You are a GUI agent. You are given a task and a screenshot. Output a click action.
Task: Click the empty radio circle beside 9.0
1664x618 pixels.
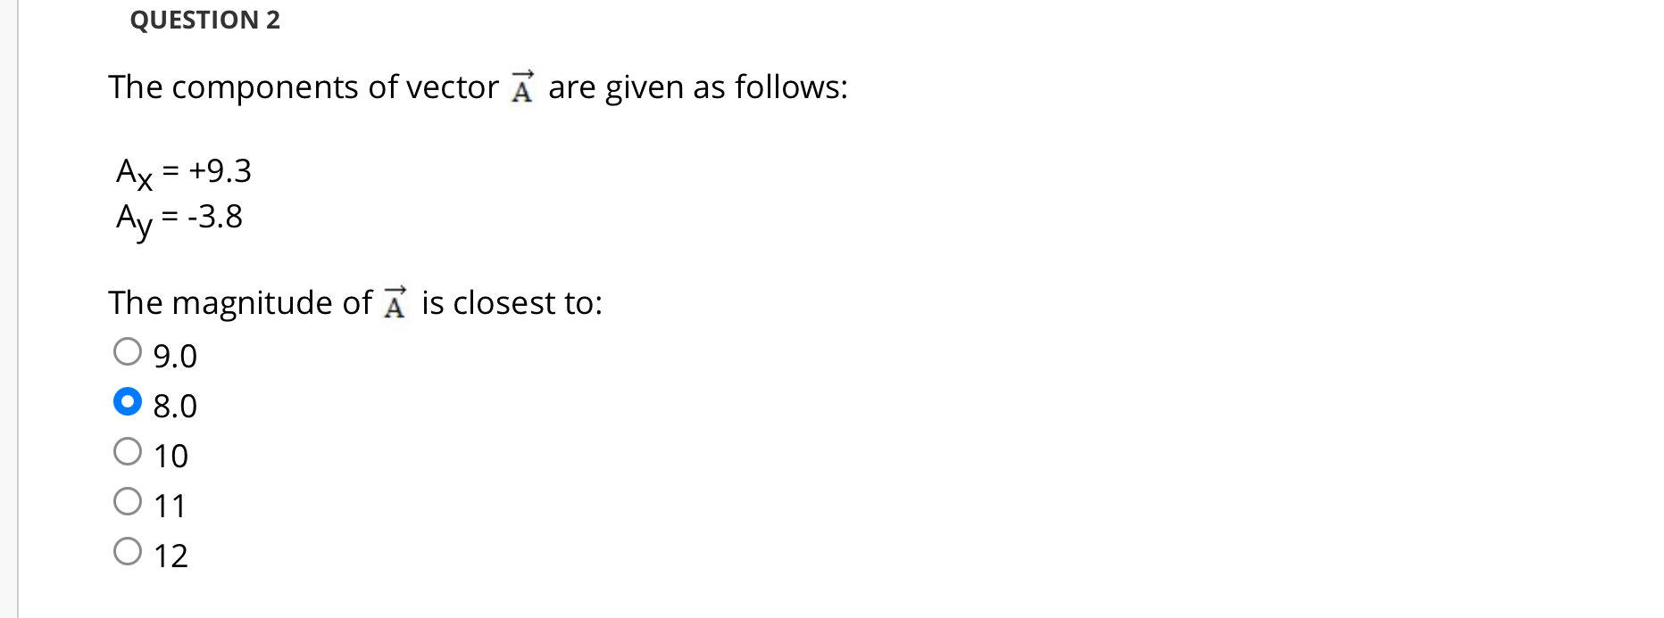point(128,351)
